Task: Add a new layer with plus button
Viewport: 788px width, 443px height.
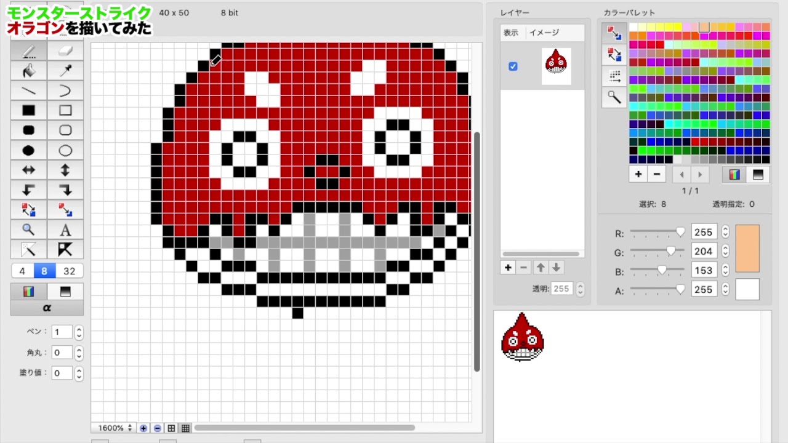Action: point(508,268)
